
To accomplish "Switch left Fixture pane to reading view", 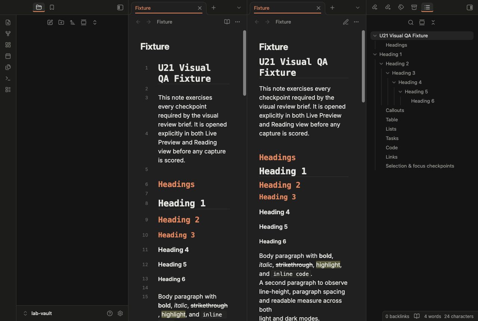I will coord(227,22).
